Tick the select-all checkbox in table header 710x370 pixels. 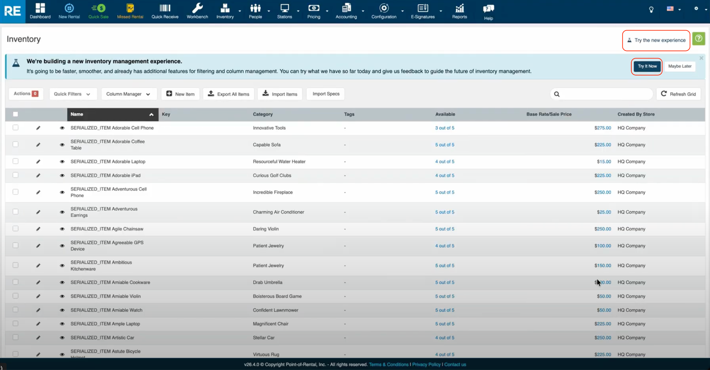15,114
